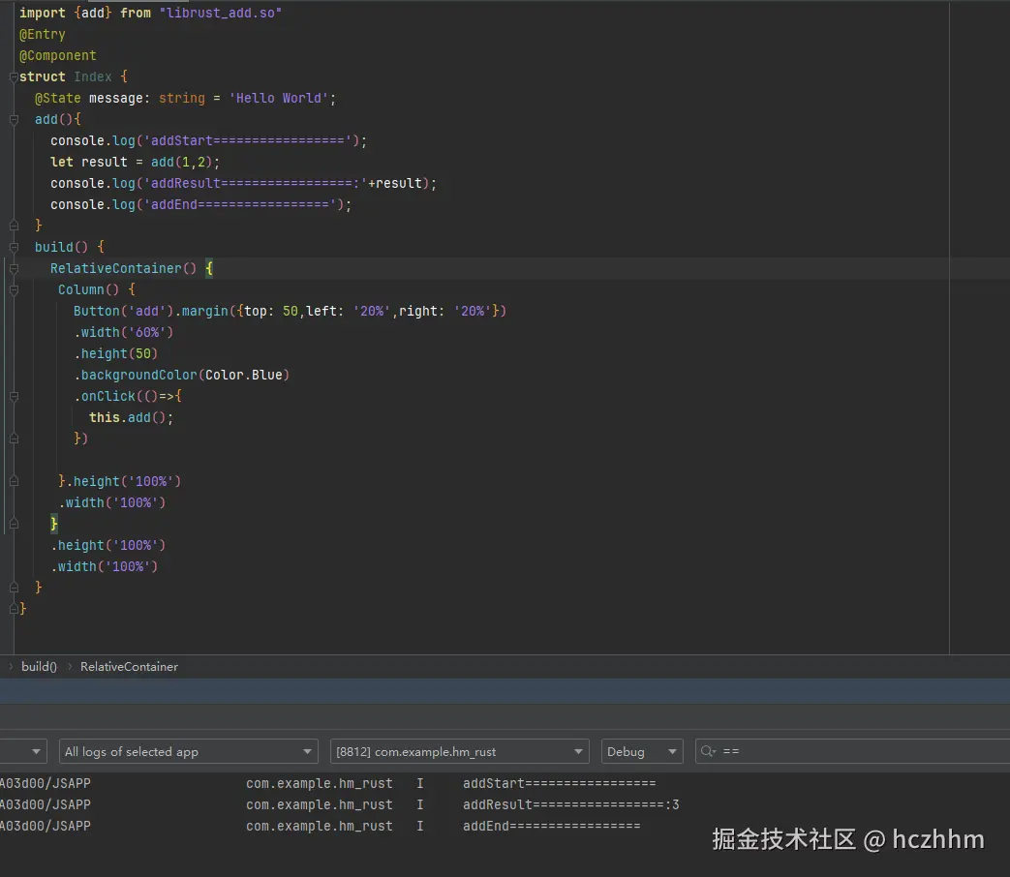Click the "librust_add.so" import string
Screen dimensions: 1010x877
[x=220, y=13]
